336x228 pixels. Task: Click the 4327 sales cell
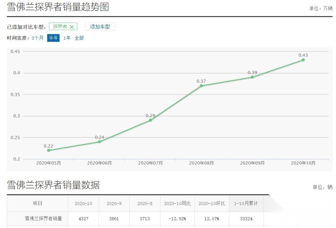click(83, 219)
